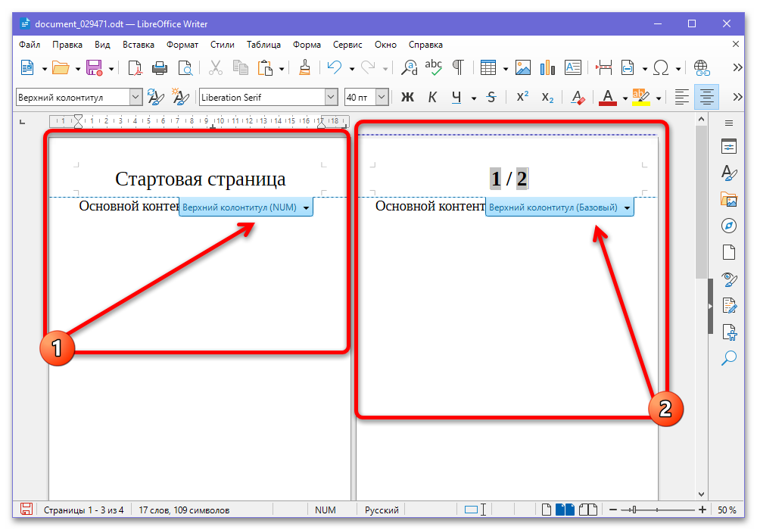This screenshot has height=530, width=757.
Task: Open the Стили menu
Action: pyautogui.click(x=223, y=45)
